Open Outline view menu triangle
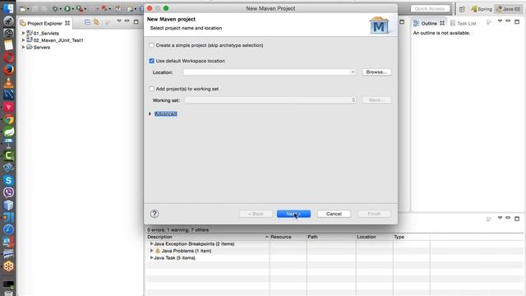 [x=500, y=21]
